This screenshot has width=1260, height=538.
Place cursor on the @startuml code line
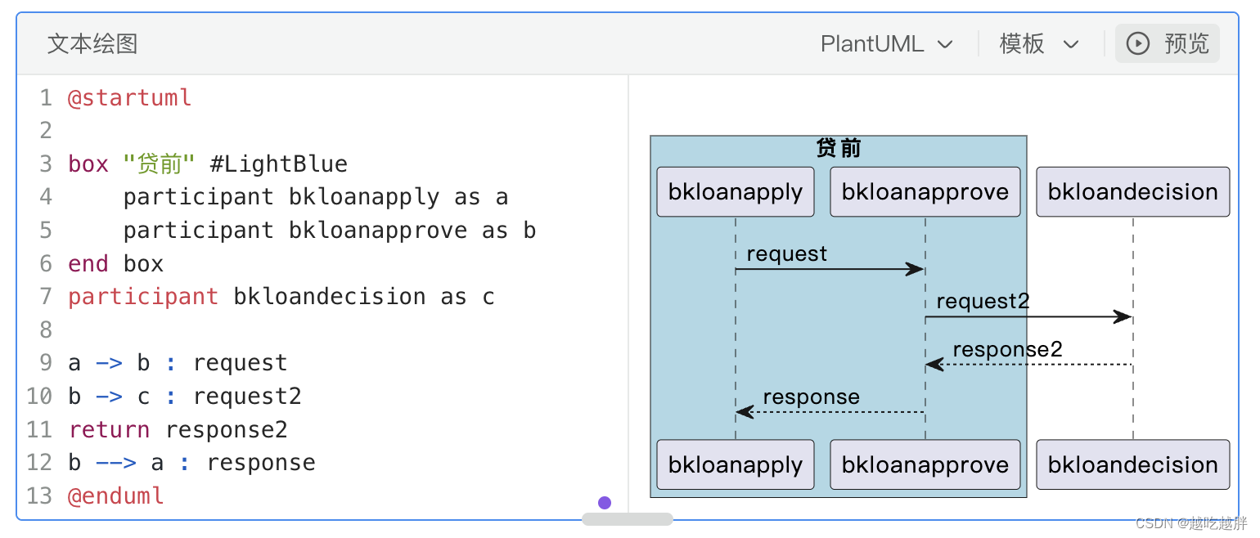pos(130,98)
